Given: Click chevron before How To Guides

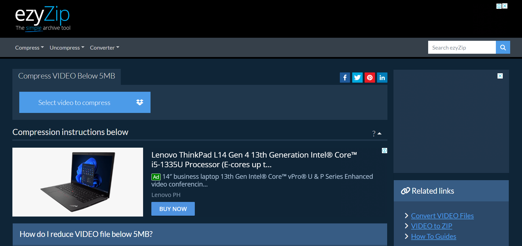Looking at the screenshot, I should (406, 236).
